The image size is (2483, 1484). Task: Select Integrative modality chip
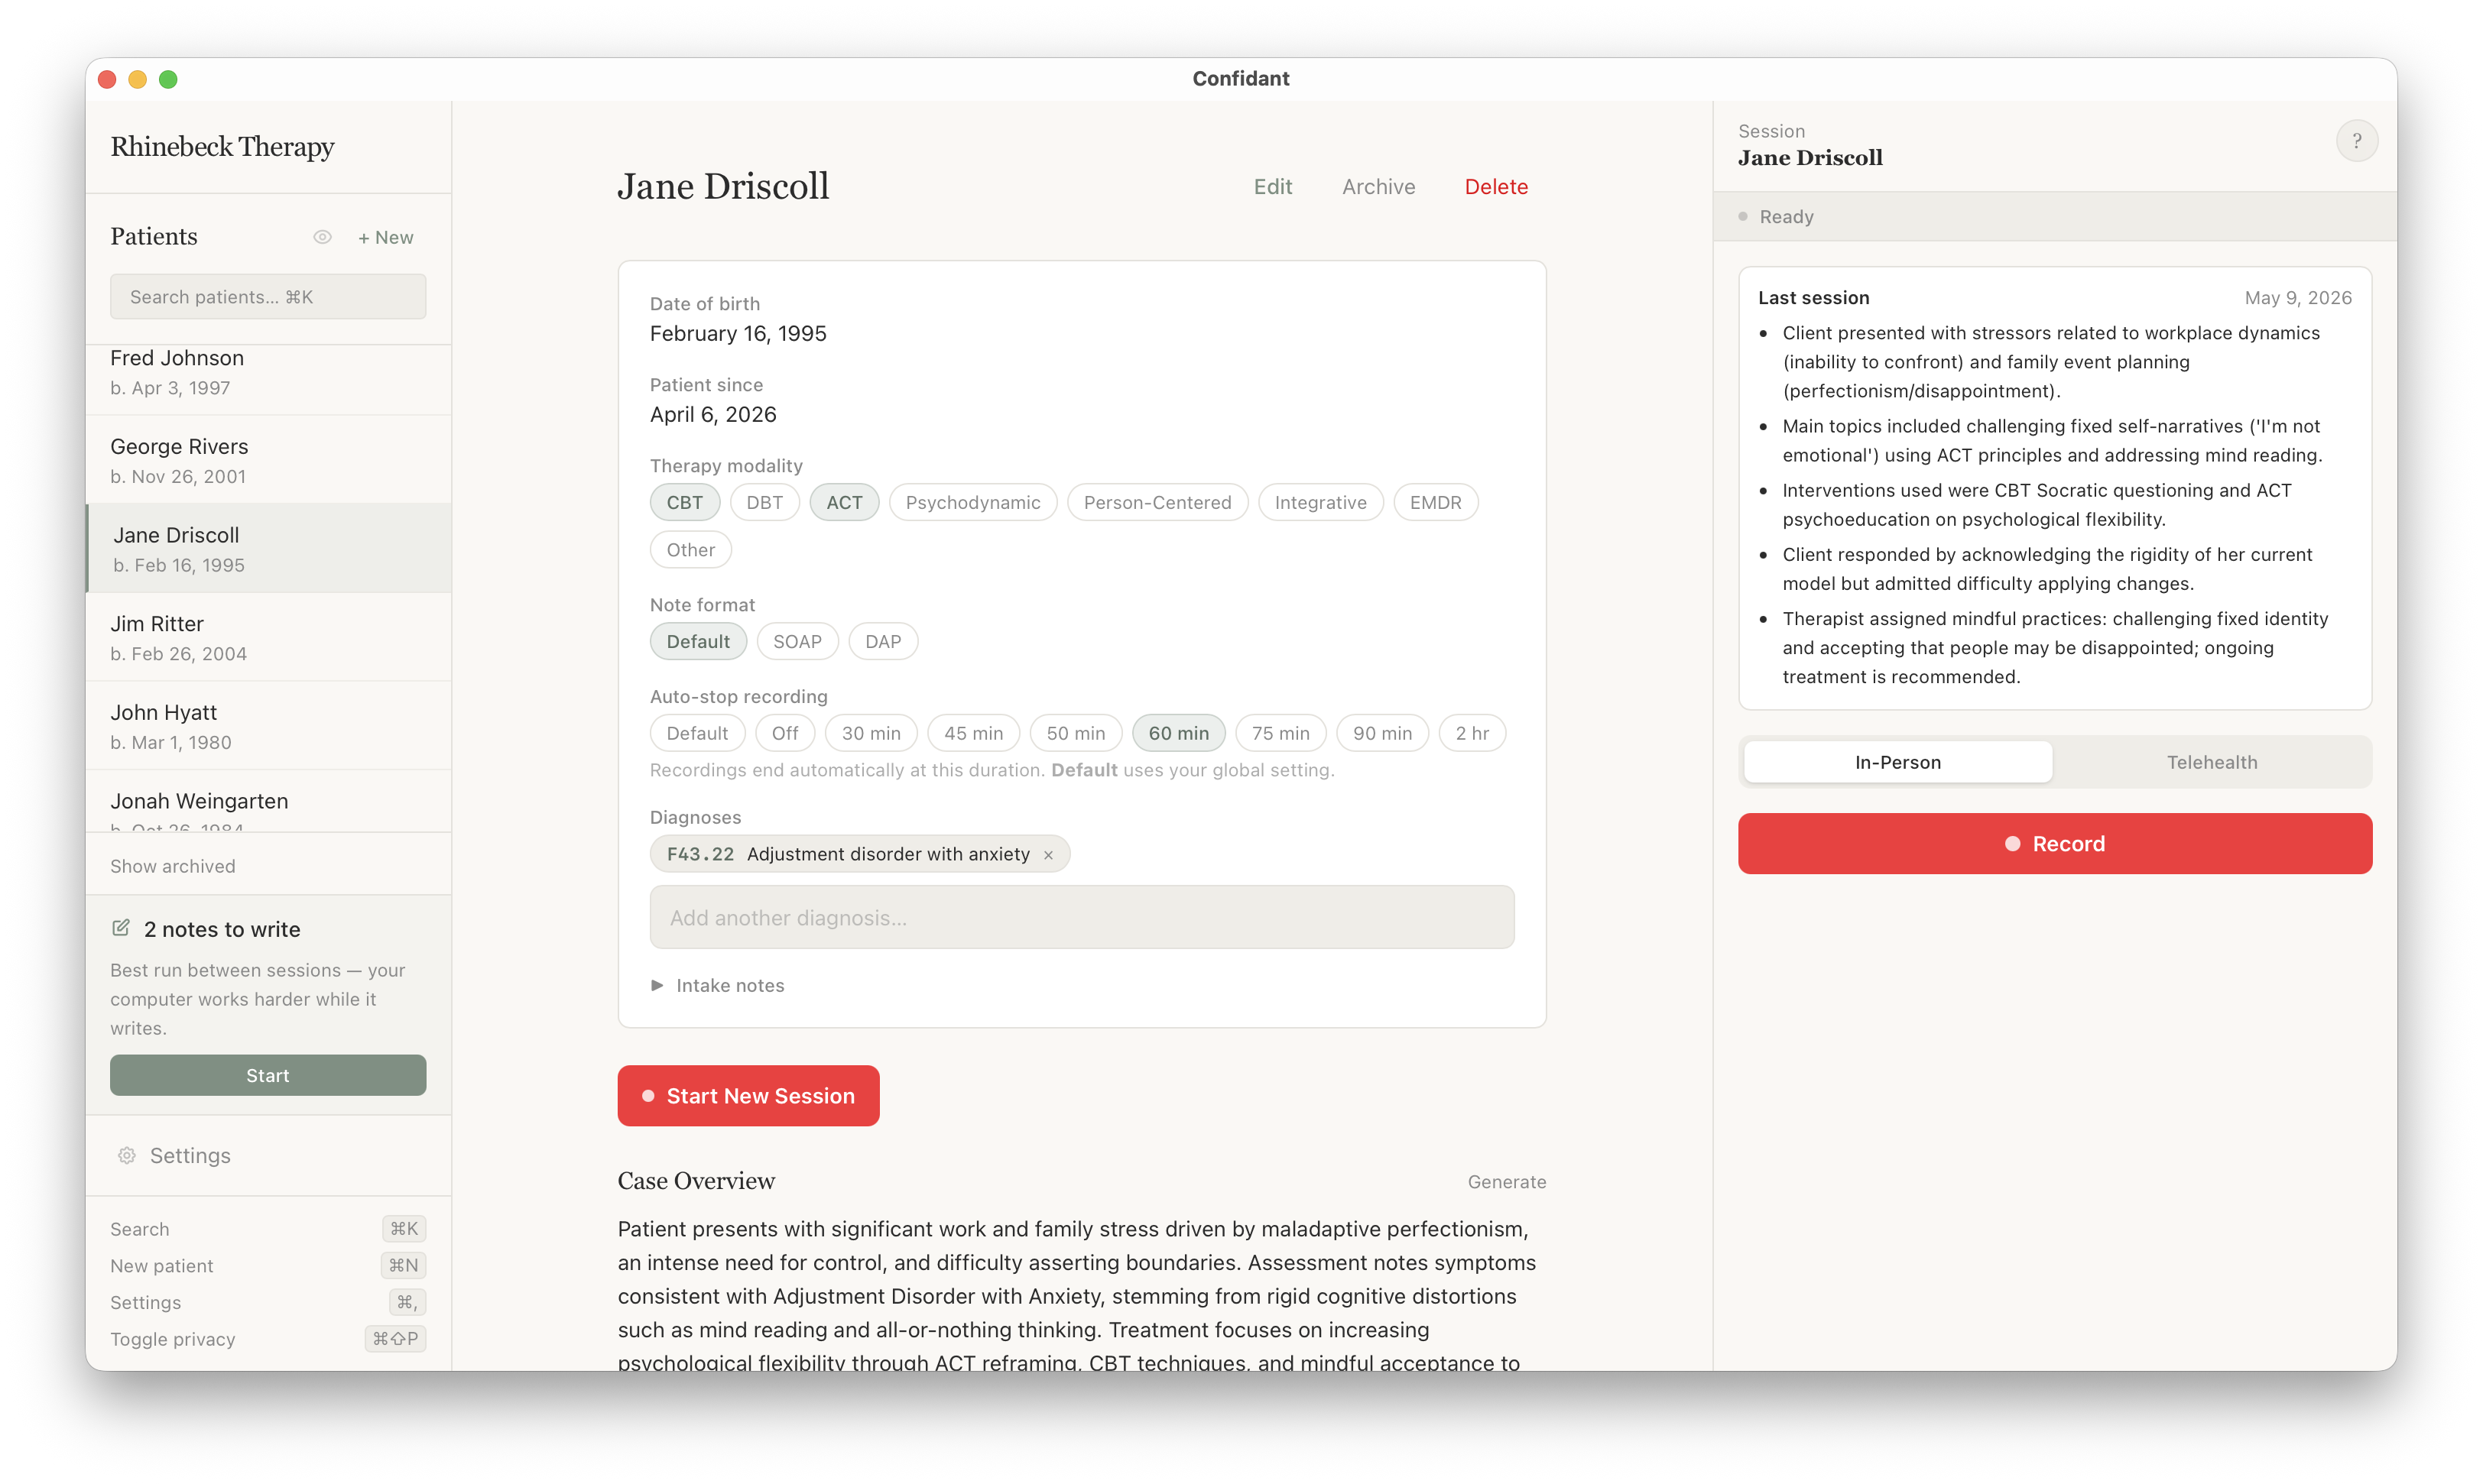1320,502
